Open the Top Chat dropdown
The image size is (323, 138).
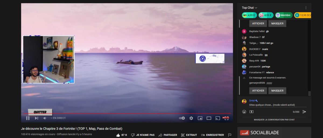click(250, 8)
